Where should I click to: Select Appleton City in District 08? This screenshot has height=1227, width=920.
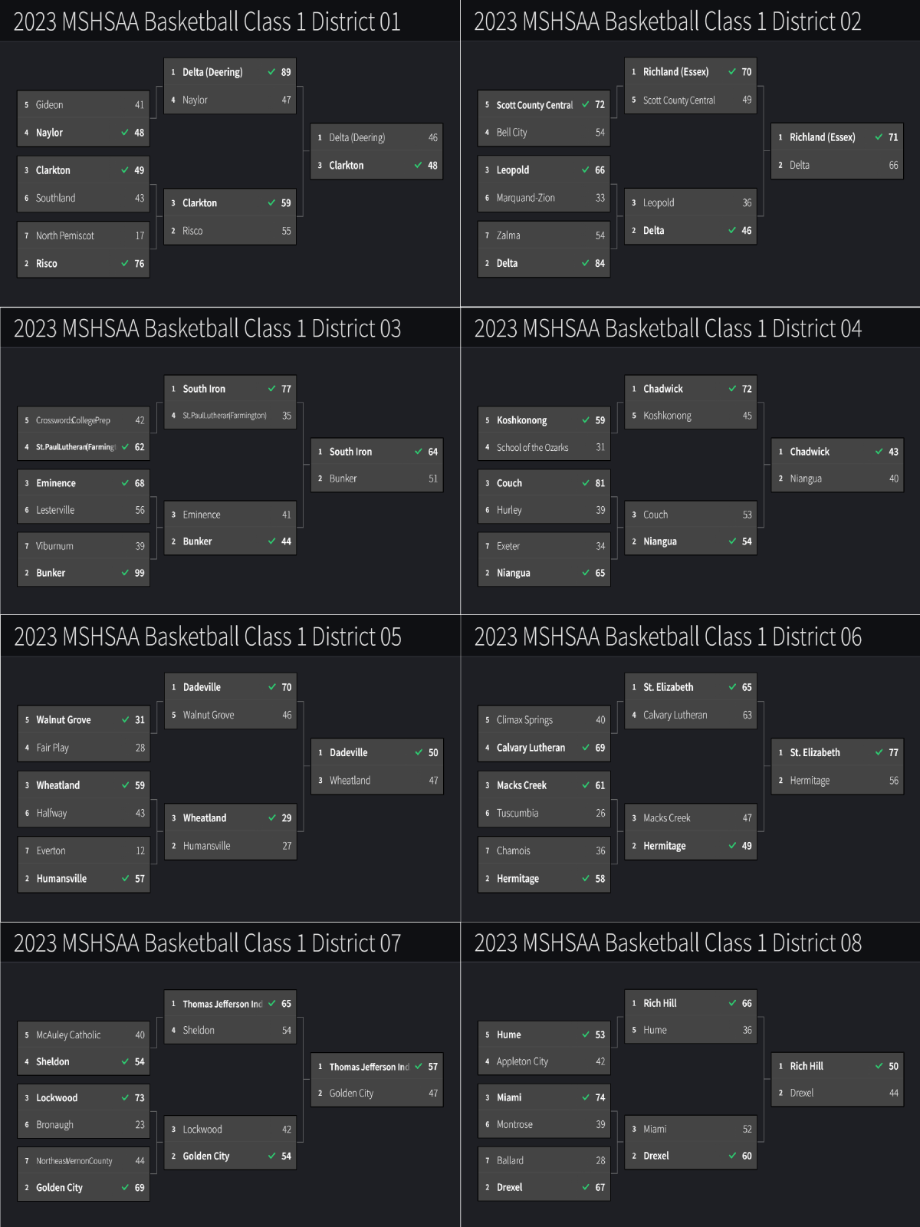522,1061
